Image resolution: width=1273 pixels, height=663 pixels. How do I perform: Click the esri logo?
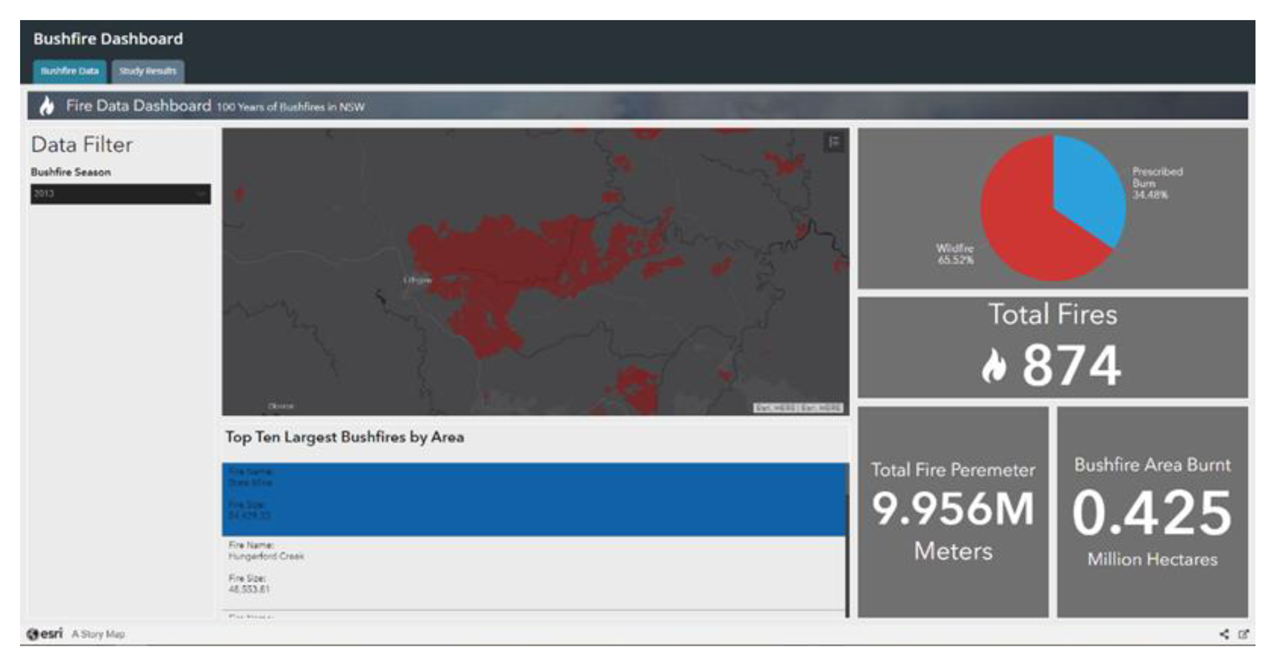pos(45,634)
